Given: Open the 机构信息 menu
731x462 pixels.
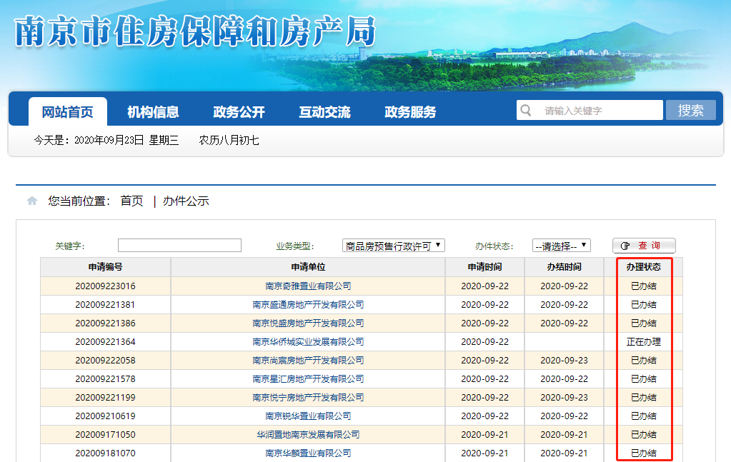Looking at the screenshot, I should coord(153,112).
